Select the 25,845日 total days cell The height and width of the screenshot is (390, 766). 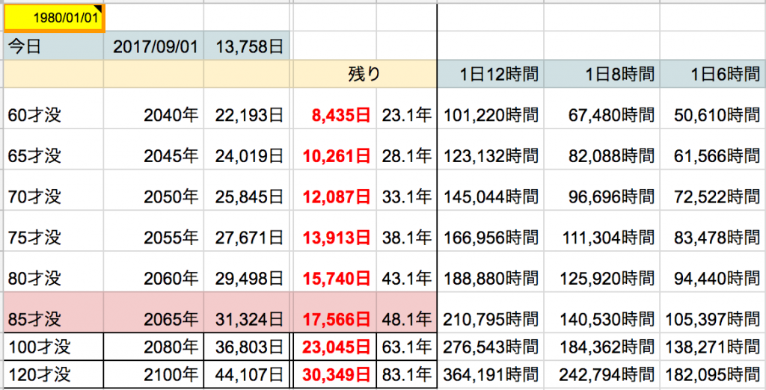coord(247,196)
